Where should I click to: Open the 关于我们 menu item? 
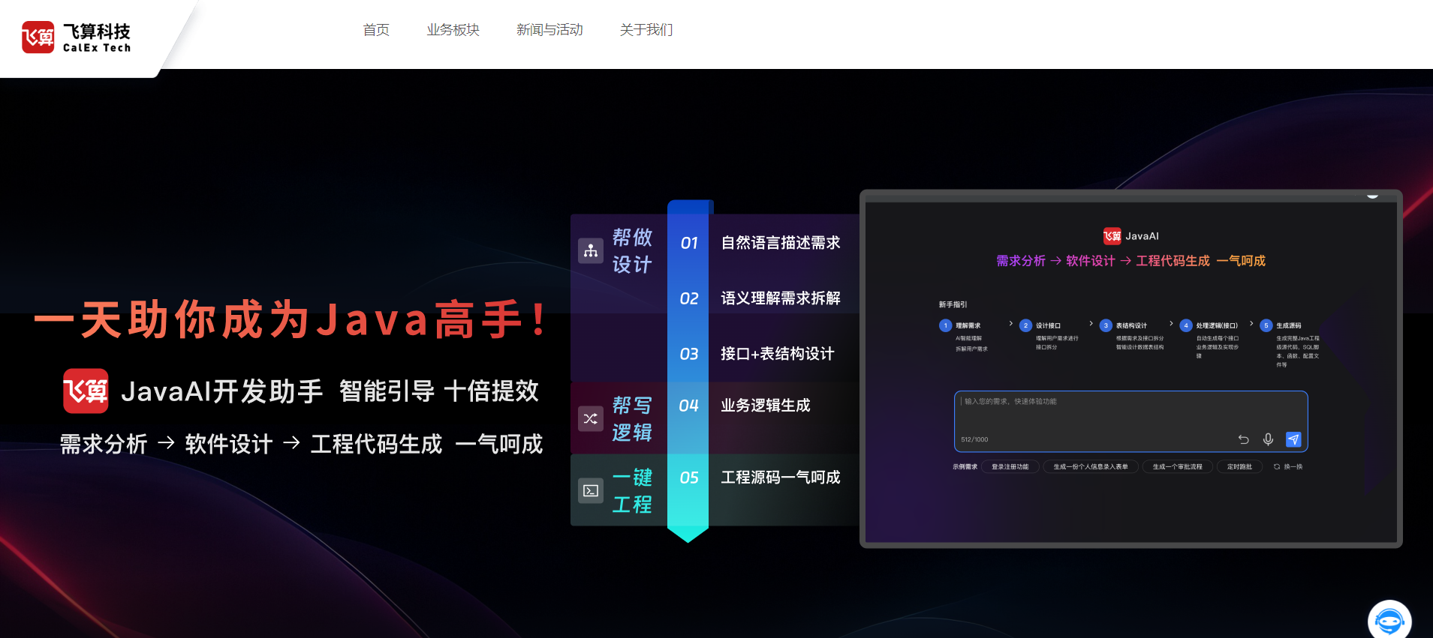646,30
